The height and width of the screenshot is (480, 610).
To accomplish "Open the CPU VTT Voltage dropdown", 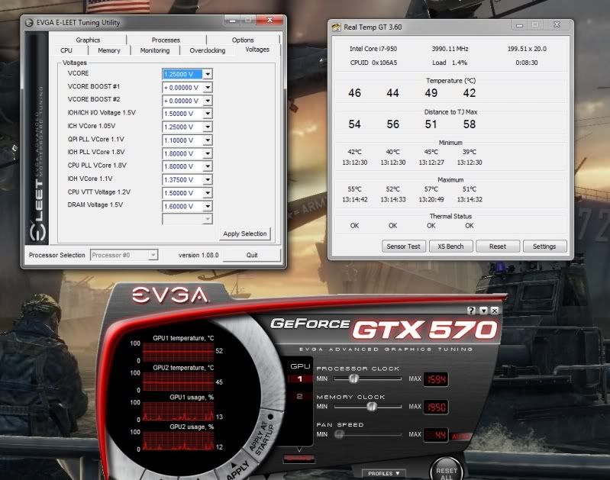I will pos(208,193).
